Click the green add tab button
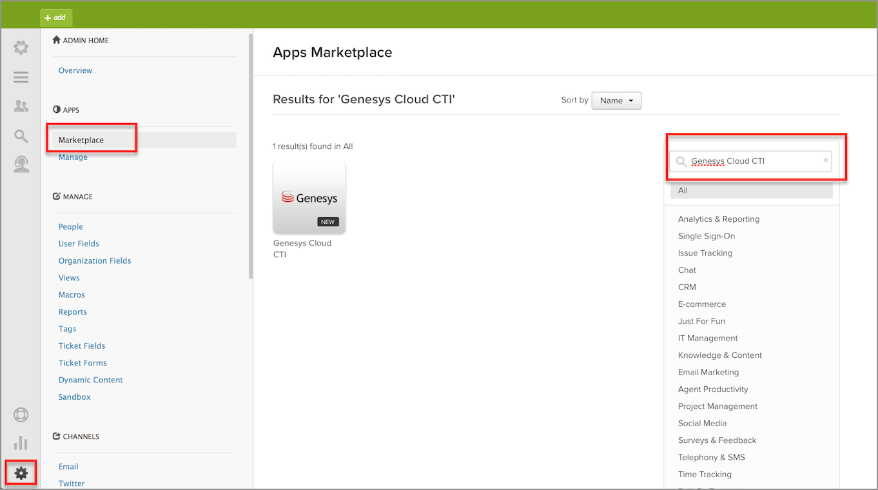 56,17
